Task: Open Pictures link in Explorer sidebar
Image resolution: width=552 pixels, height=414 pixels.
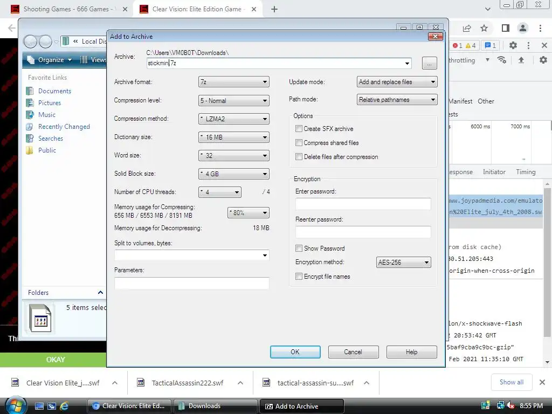Action: click(49, 103)
